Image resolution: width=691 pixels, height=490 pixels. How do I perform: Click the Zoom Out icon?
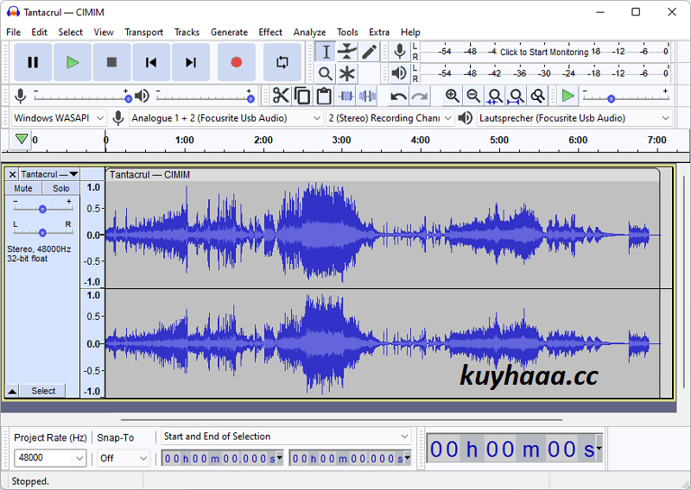pyautogui.click(x=473, y=96)
